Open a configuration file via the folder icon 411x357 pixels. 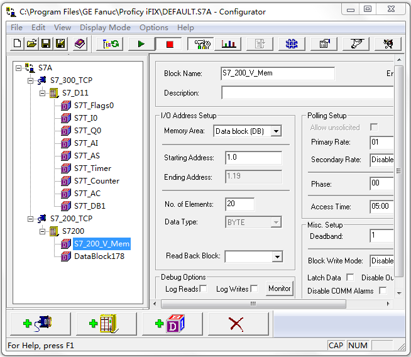pyautogui.click(x=31, y=43)
